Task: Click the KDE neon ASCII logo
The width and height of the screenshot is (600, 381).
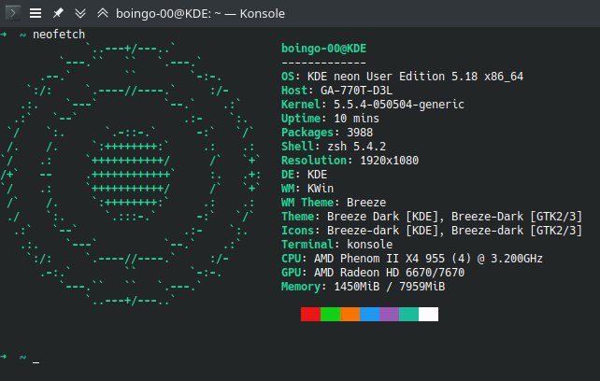Action: point(130,174)
